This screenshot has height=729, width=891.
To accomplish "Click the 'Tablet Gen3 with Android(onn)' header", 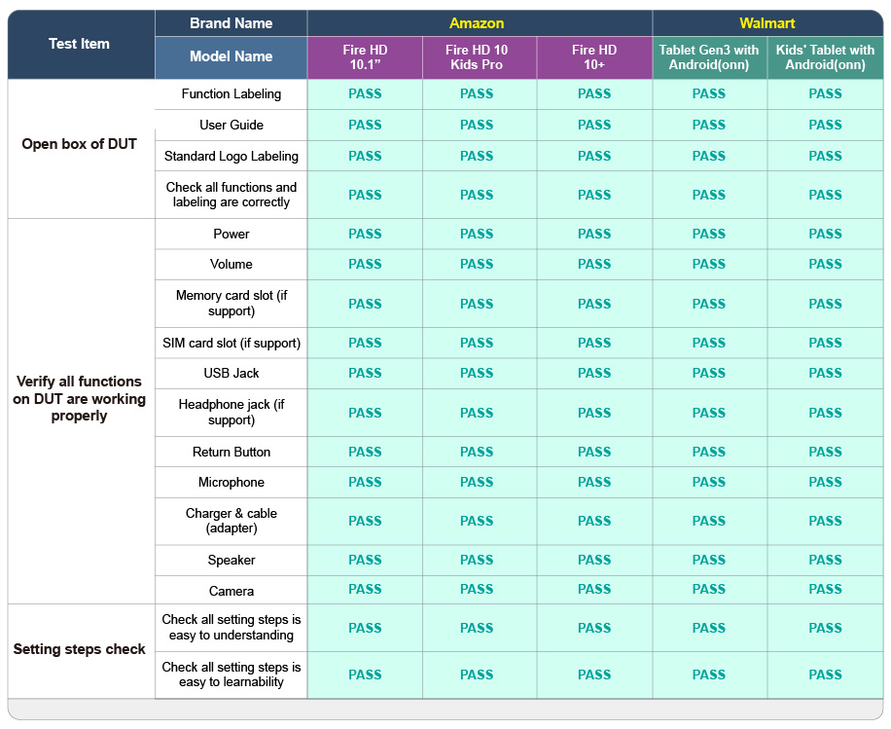I will (708, 56).
